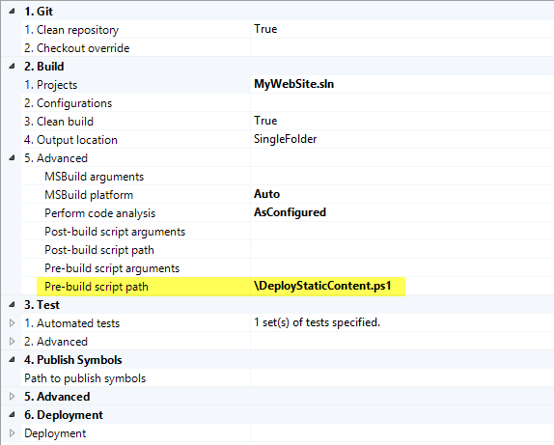Open the Output location SingleFolder value
Viewport: 554px width, 445px height.
point(285,139)
